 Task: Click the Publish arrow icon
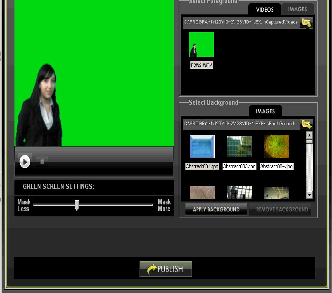pos(152,269)
